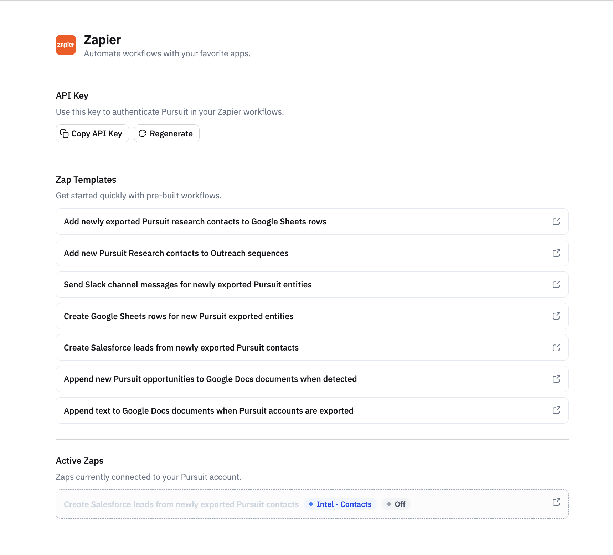Click the Off status badge
This screenshot has height=555, width=613.
[396, 504]
